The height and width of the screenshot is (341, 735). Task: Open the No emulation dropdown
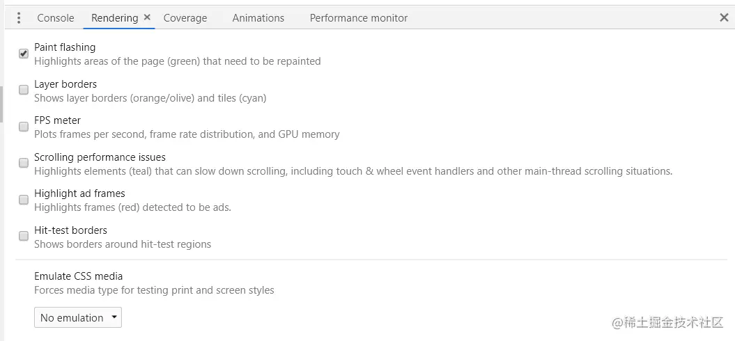(x=78, y=317)
